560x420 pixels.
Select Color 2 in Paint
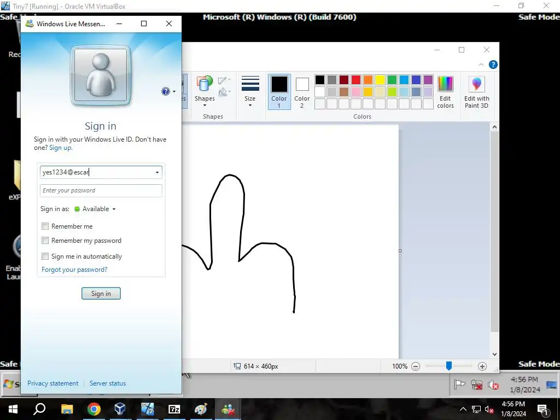302,92
